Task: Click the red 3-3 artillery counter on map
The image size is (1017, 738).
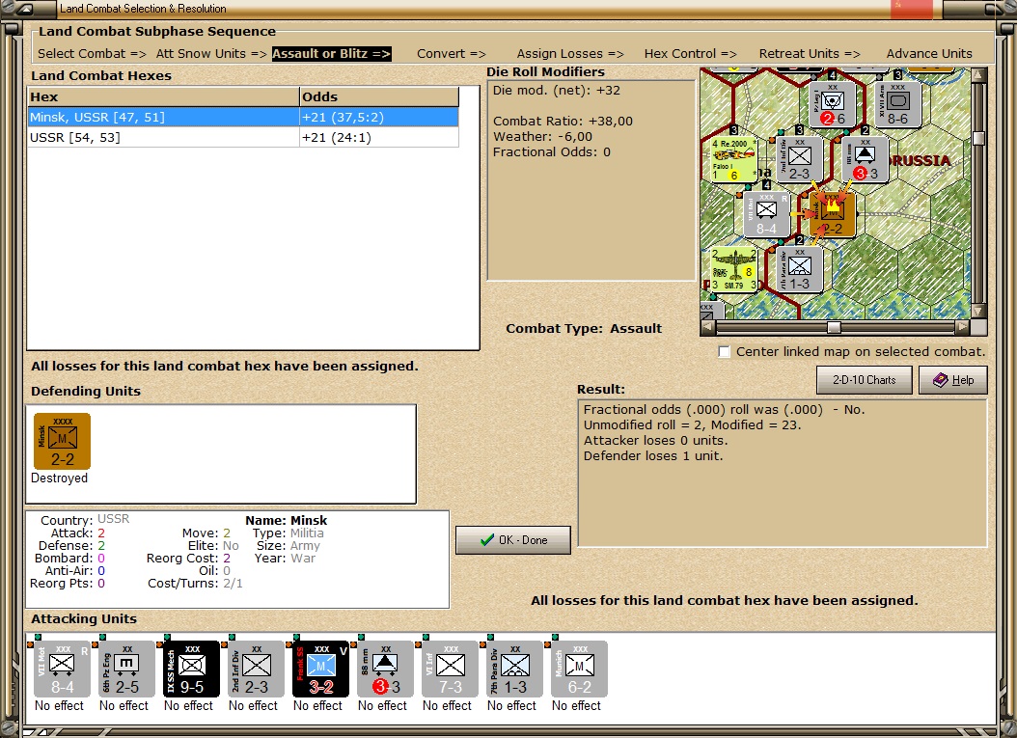Action: [865, 159]
